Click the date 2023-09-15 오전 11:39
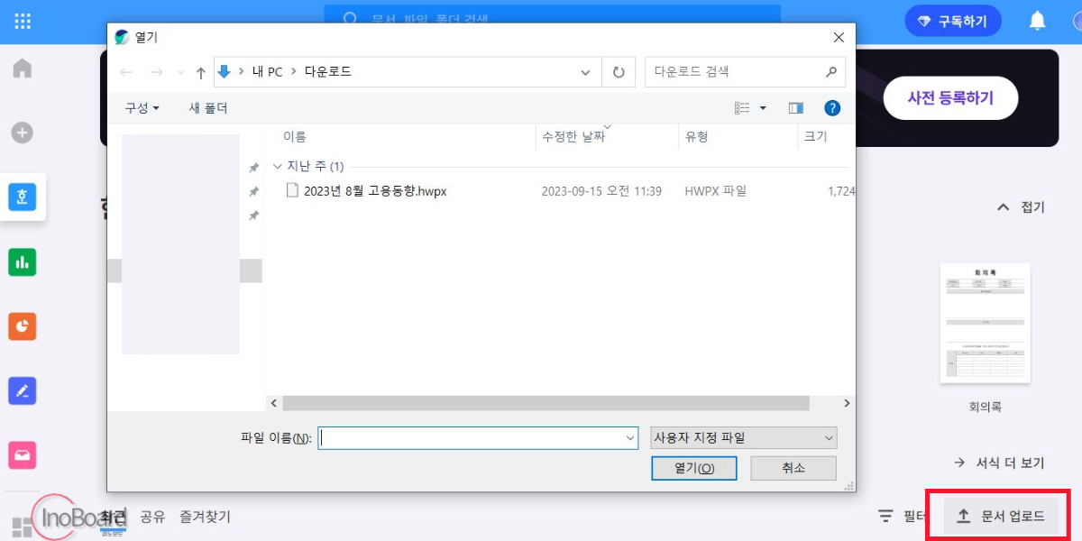The image size is (1082, 541). pyautogui.click(x=601, y=191)
